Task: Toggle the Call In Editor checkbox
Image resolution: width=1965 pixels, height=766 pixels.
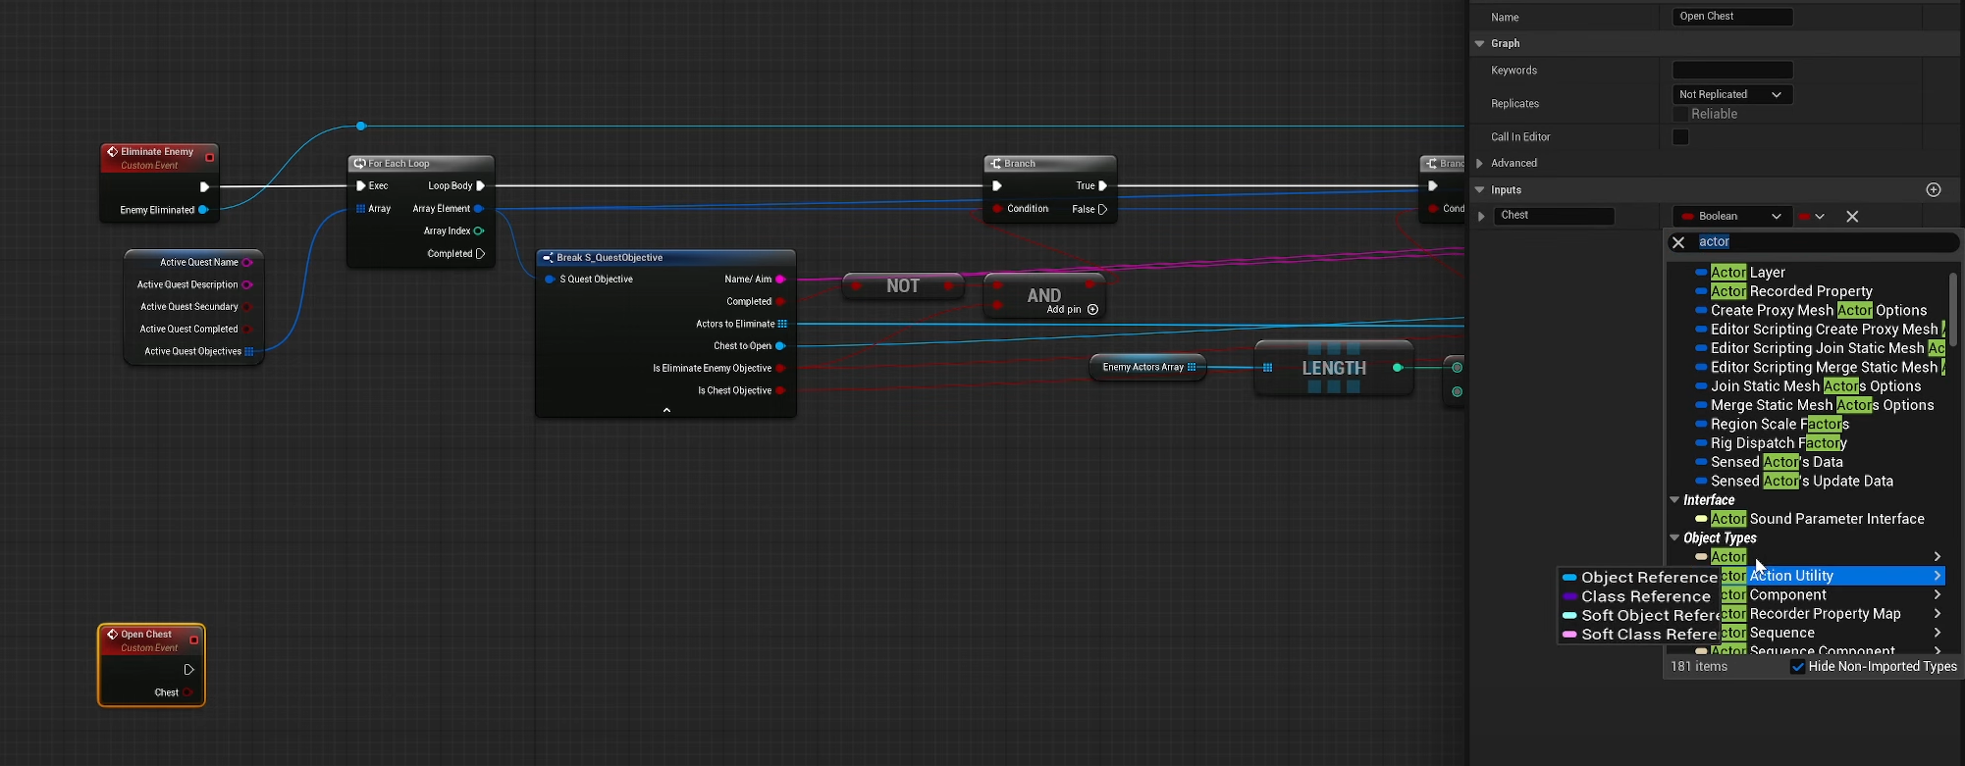Action: click(x=1680, y=137)
